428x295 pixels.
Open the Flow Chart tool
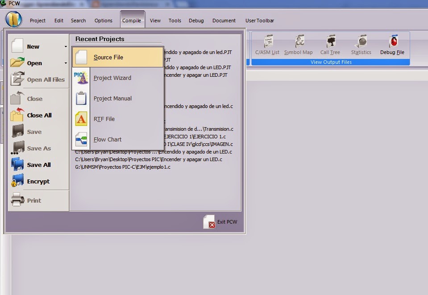[x=107, y=139]
